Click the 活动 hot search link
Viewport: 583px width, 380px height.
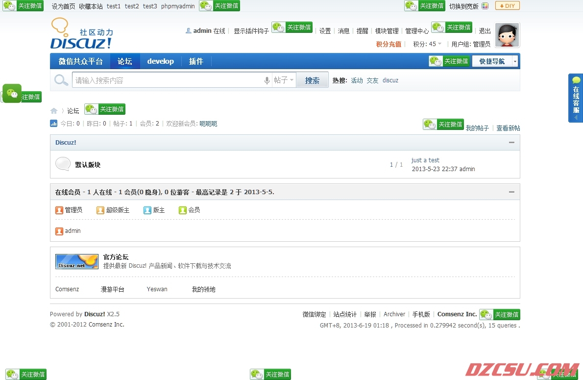coord(357,80)
